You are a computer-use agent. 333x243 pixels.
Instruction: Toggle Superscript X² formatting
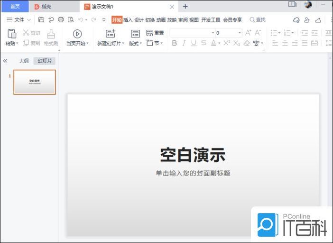[x=227, y=43]
